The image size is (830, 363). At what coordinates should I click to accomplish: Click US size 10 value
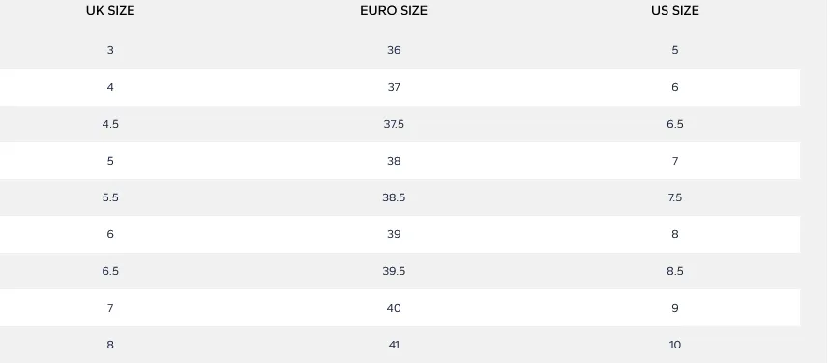pos(675,345)
